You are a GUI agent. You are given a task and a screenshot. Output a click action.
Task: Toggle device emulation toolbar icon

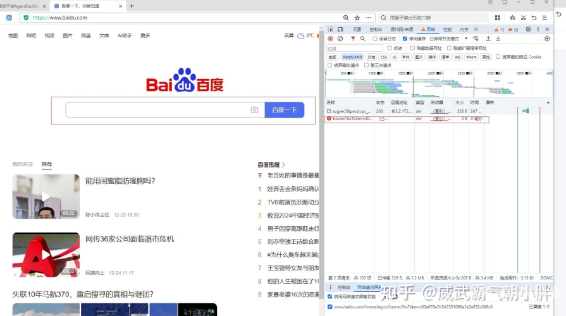pos(340,29)
